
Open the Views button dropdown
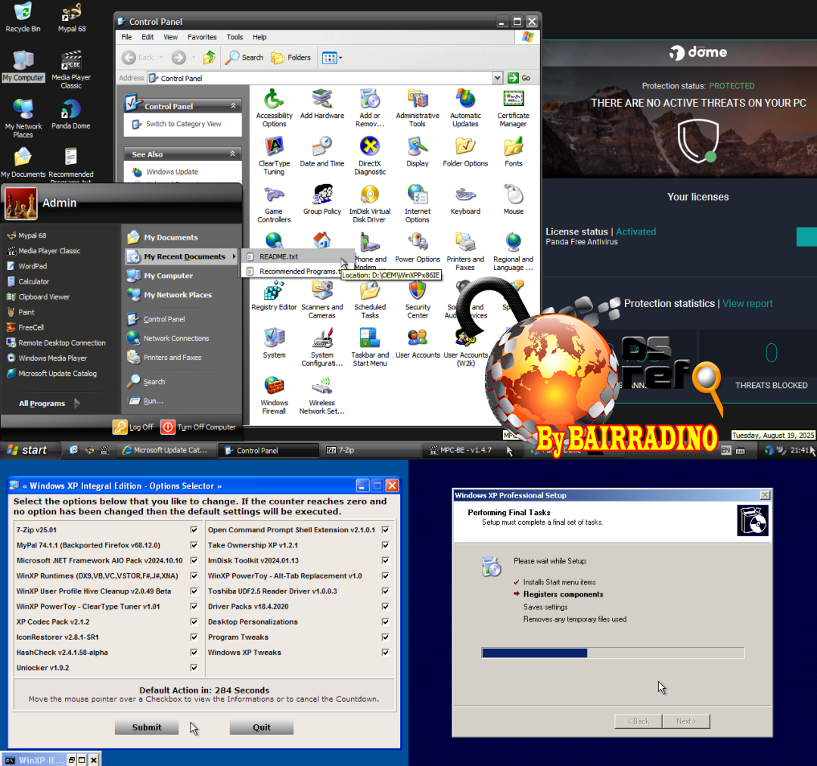tap(340, 57)
